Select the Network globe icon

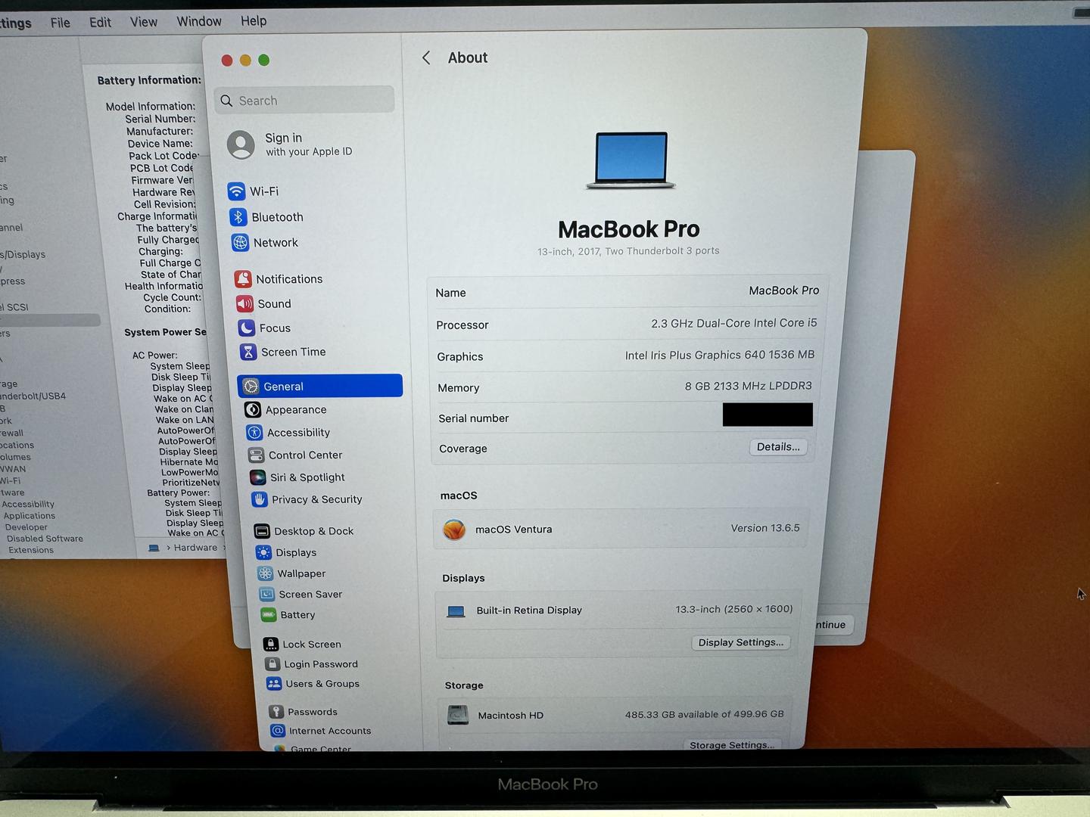(240, 243)
